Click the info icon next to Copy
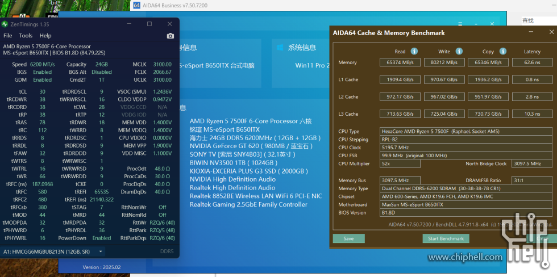This screenshot has height=277, width=557. click(502, 51)
